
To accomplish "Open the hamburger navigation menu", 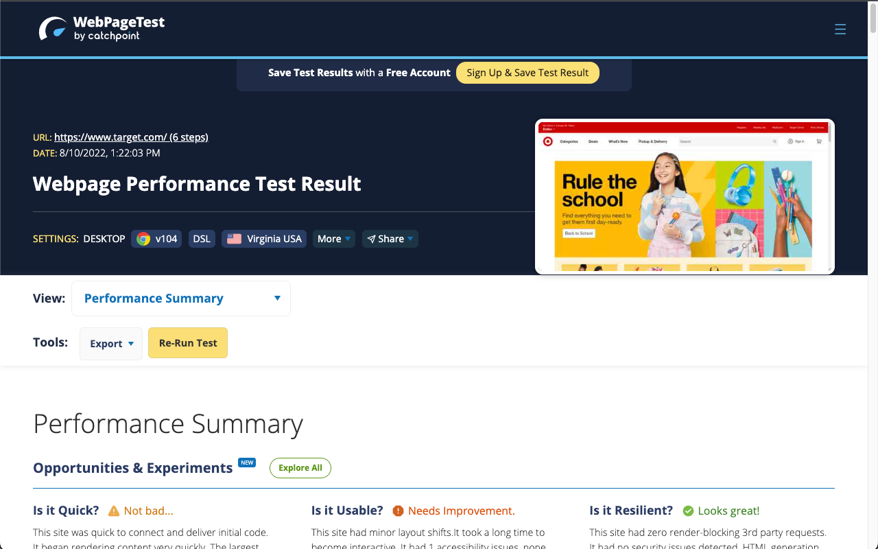I will tap(840, 30).
